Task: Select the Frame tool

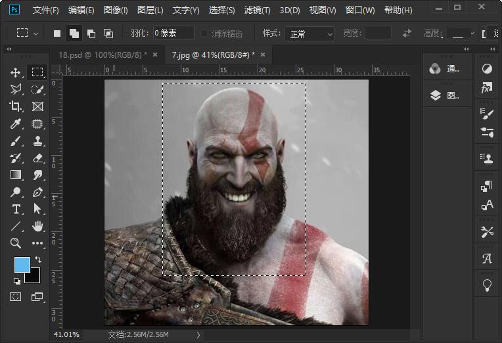Action: [37, 106]
